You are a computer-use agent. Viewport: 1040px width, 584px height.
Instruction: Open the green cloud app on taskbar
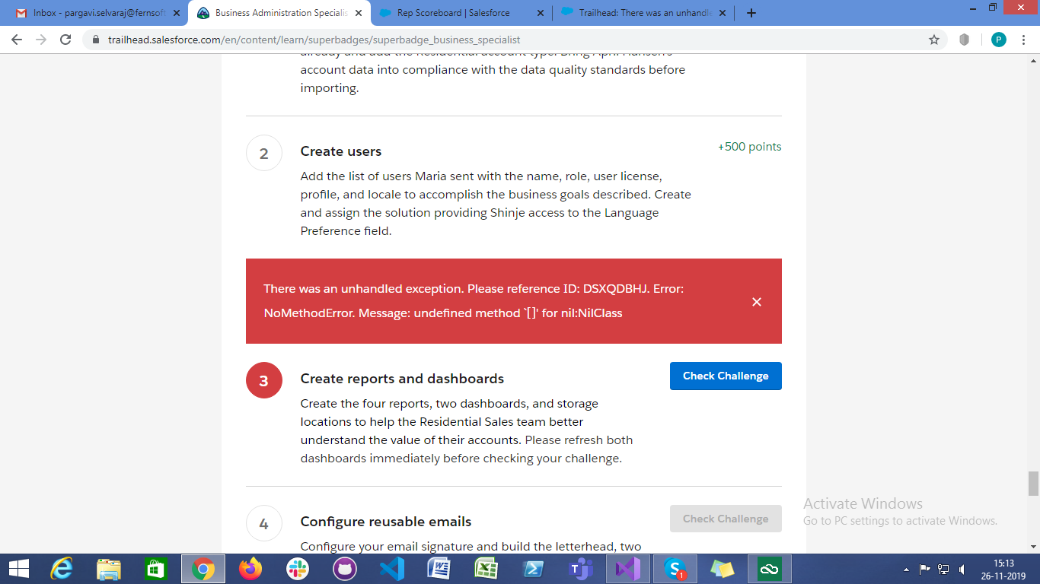[x=770, y=569]
